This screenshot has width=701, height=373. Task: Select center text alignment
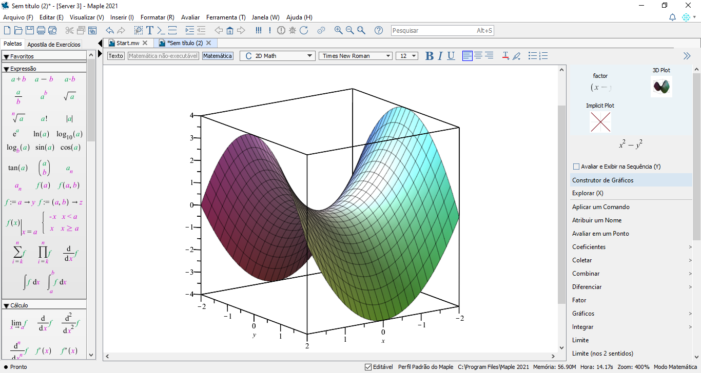pos(478,56)
